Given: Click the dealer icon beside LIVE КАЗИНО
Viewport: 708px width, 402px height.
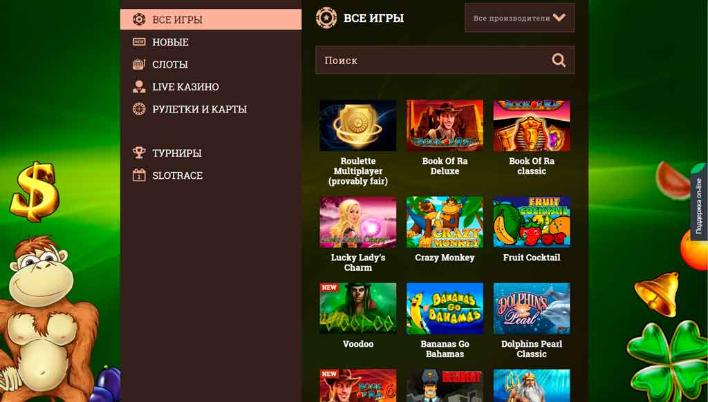Looking at the screenshot, I should [x=139, y=87].
